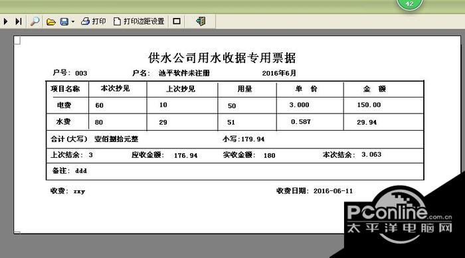Go to the next page arrow
This screenshot has width=465, height=258.
[5, 21]
